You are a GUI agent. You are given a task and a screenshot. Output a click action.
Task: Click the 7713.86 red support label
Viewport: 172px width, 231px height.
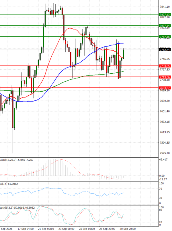pyautogui.click(x=165, y=77)
